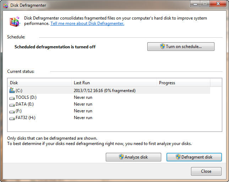Close window with red X button

tap(218, 4)
